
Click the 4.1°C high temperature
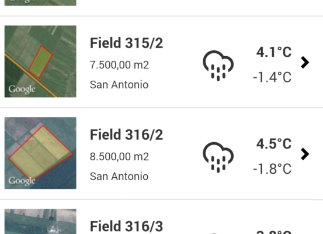pos(274,52)
